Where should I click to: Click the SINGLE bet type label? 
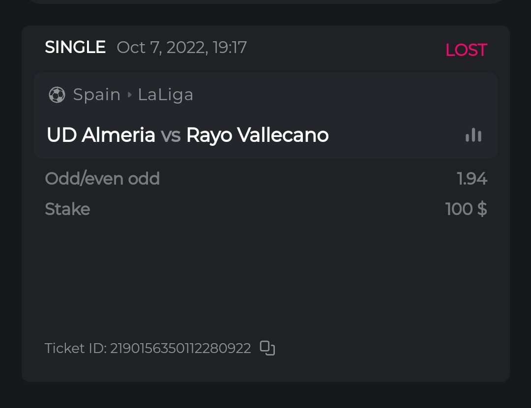coord(75,48)
